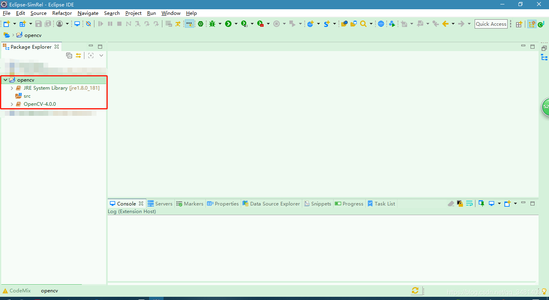
Task: Collapse the opencv project tree
Action: click(x=6, y=80)
